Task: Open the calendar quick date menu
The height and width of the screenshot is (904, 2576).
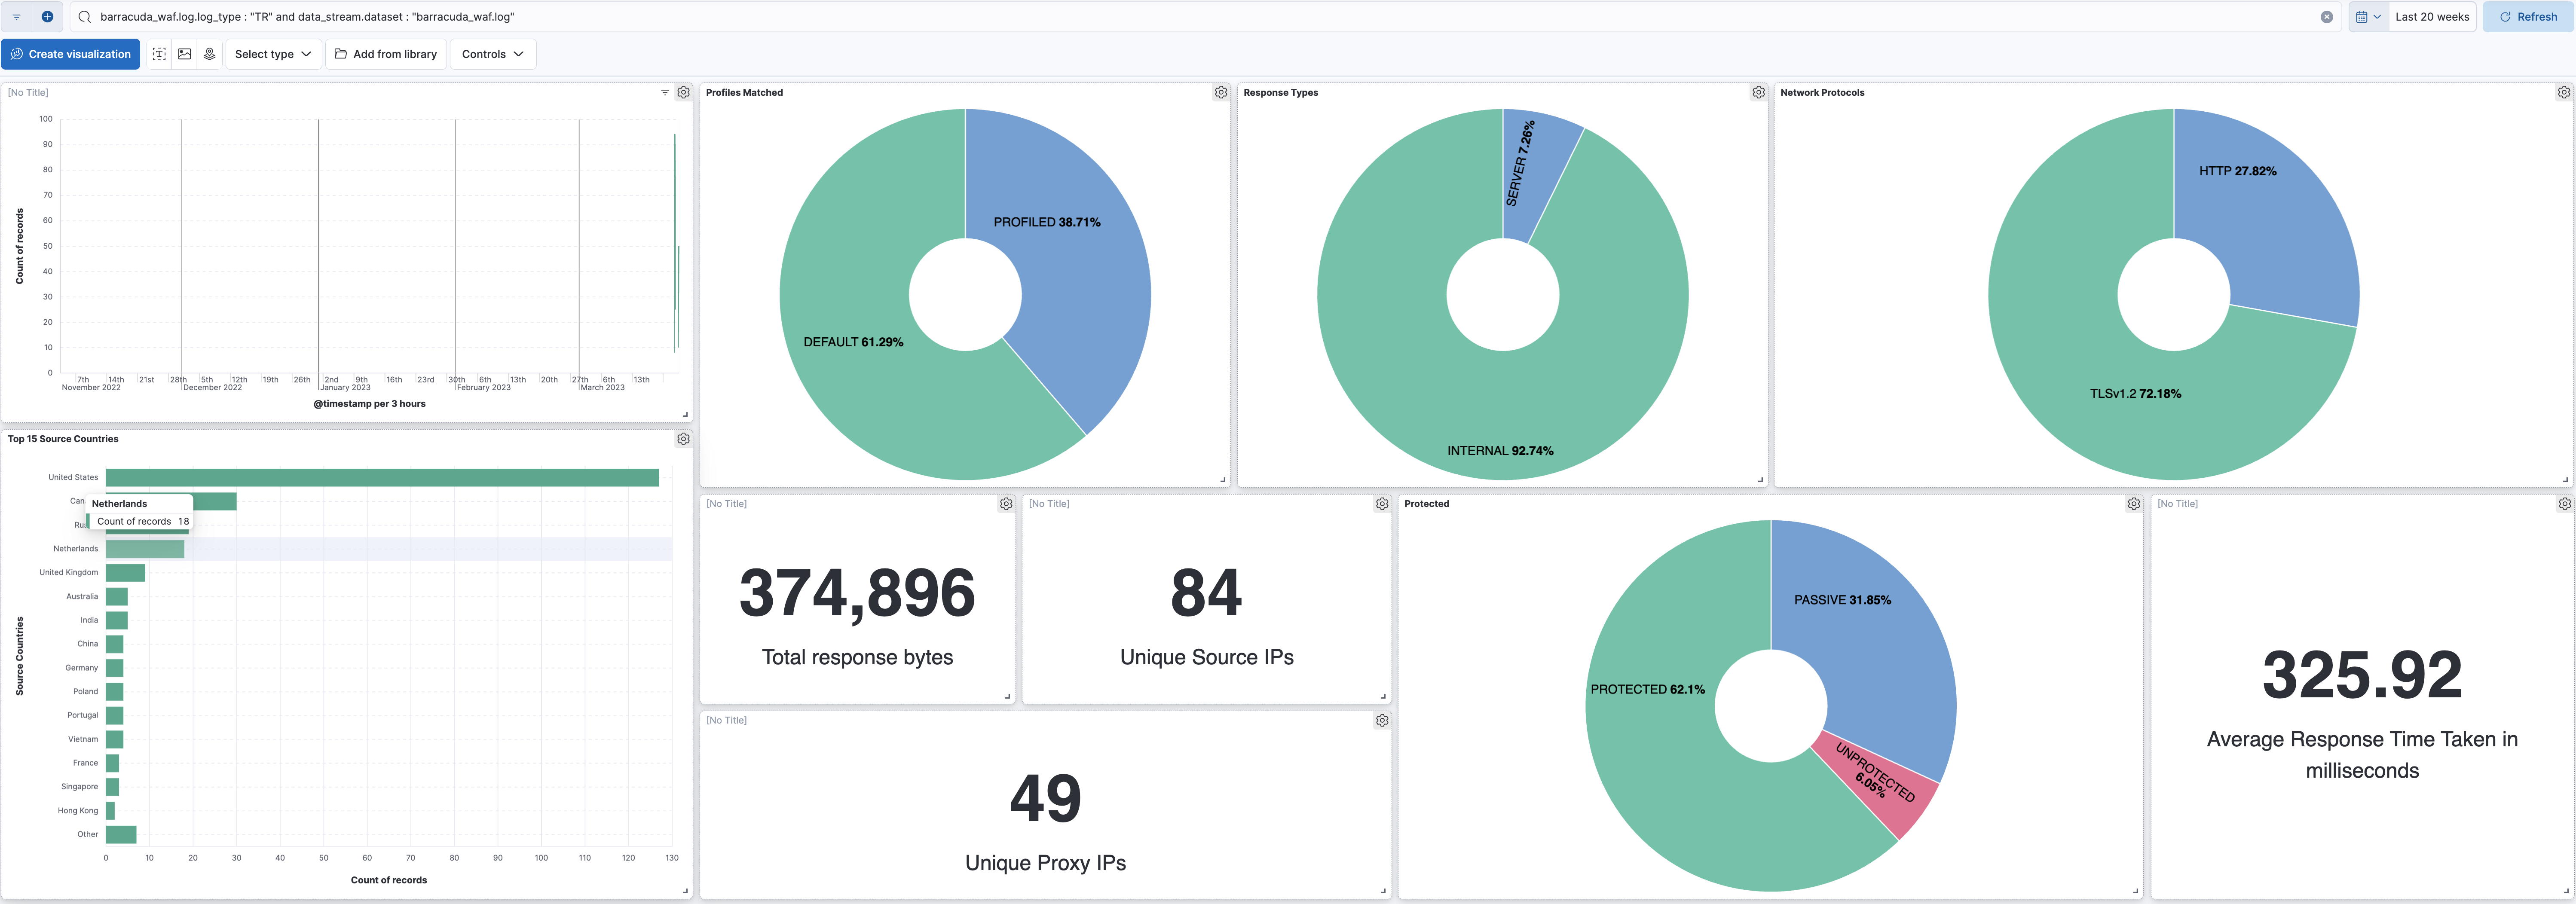Action: (x=2367, y=17)
